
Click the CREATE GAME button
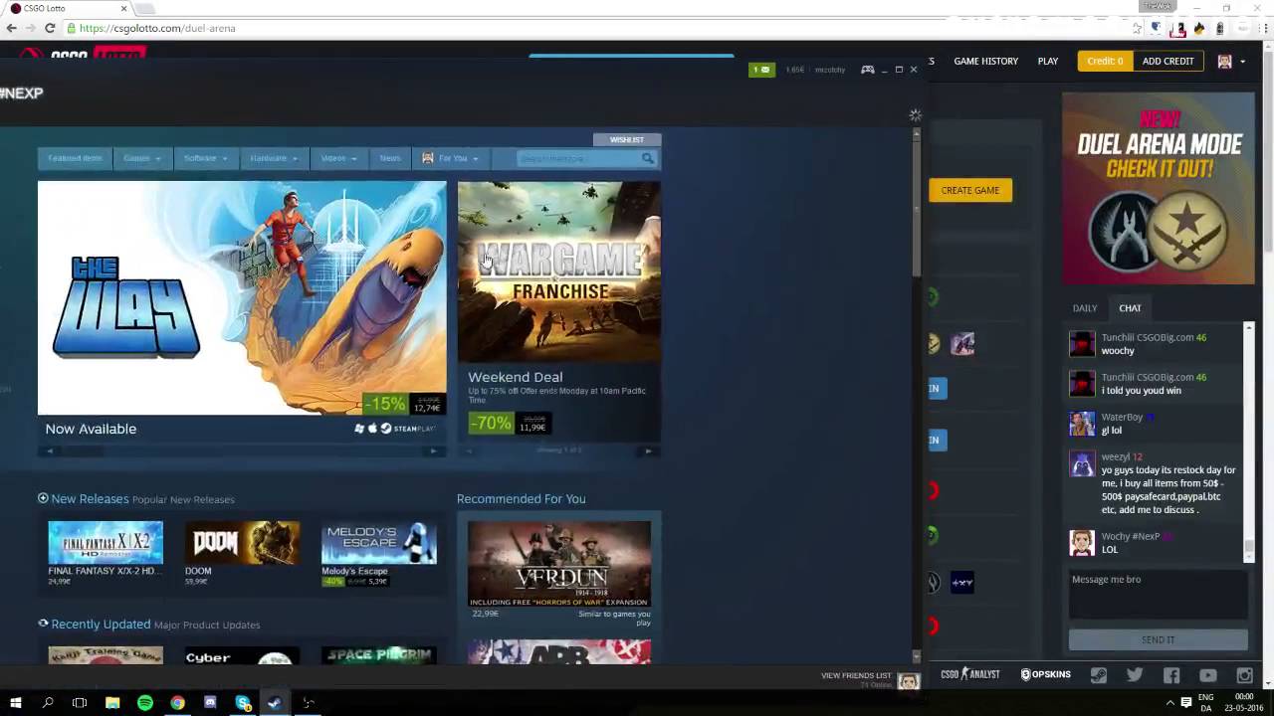point(970,190)
